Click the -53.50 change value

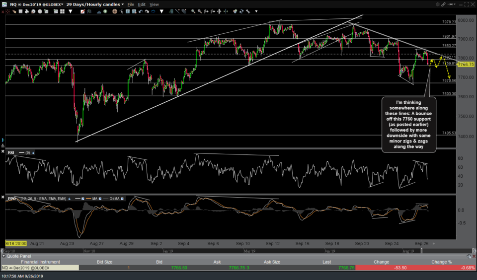pos(400,268)
